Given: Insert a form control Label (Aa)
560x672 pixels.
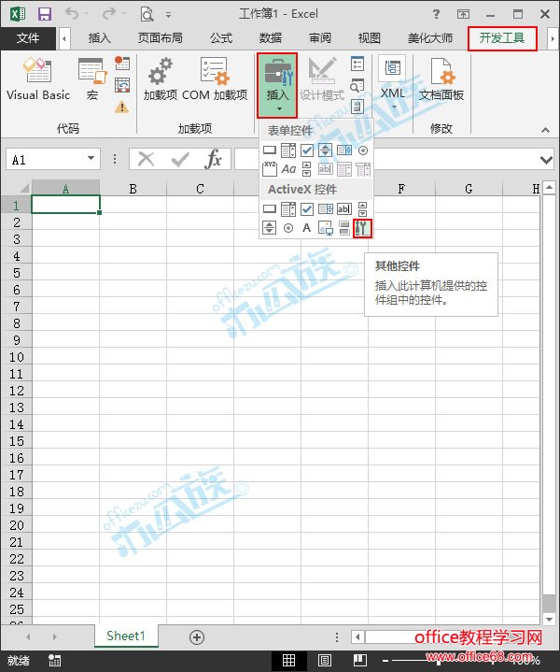Looking at the screenshot, I should (x=288, y=169).
